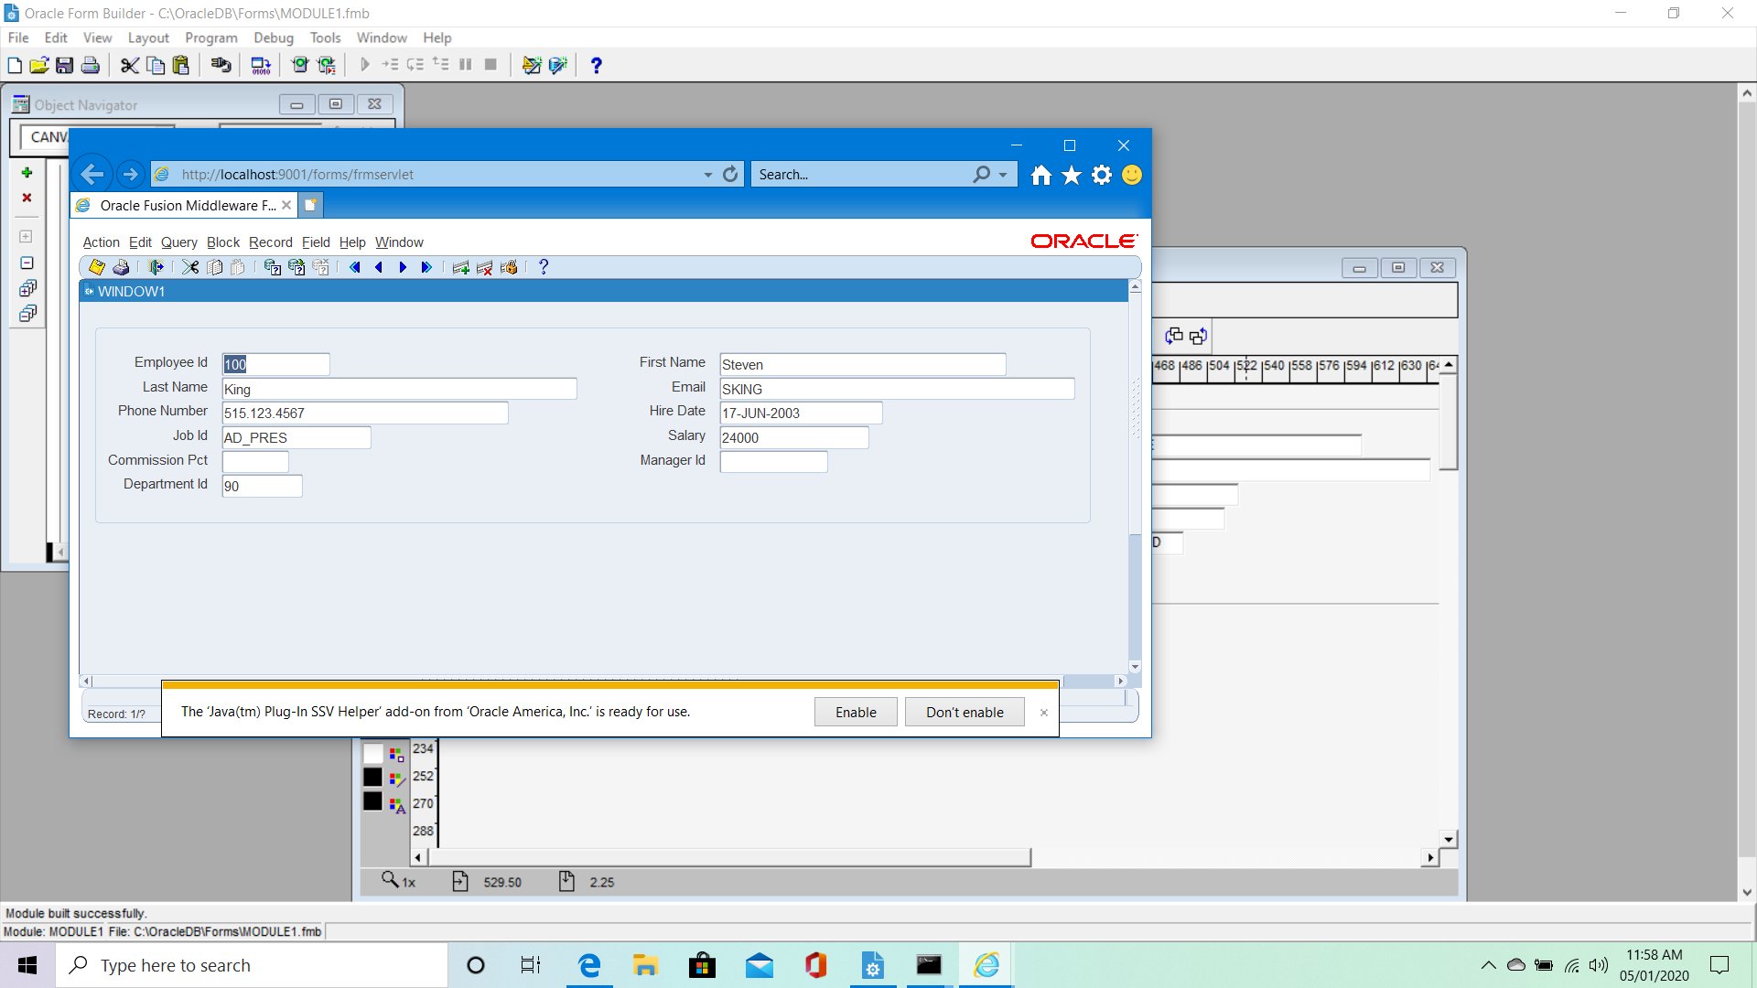Click the browser Settings gear icon

tap(1102, 175)
